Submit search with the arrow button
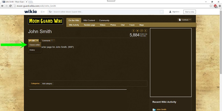 (162, 12)
